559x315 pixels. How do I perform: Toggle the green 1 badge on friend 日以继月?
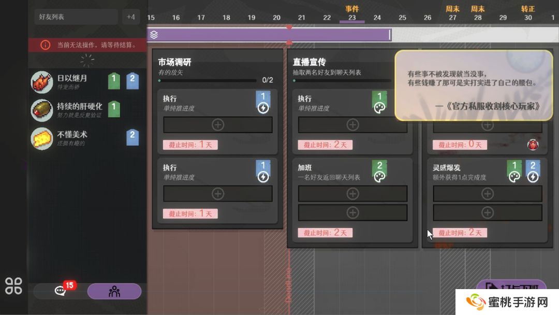point(113,80)
